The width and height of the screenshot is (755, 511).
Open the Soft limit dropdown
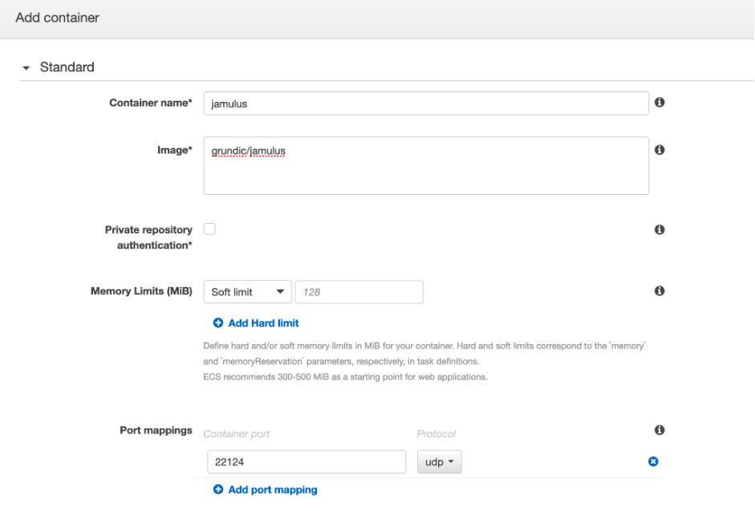coord(247,291)
